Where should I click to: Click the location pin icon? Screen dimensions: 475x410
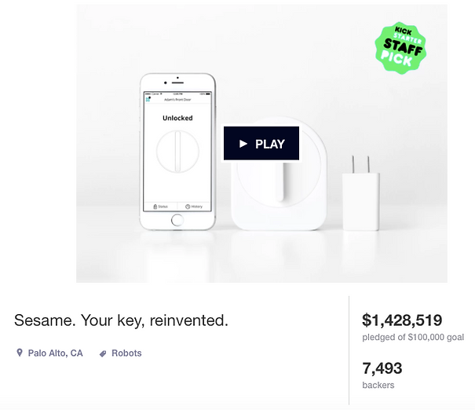click(20, 353)
